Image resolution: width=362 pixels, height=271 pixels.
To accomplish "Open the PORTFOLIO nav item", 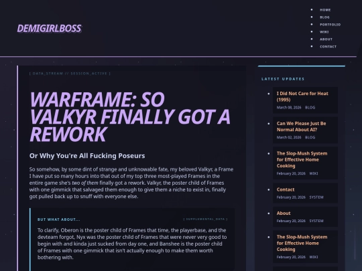I will (330, 25).
